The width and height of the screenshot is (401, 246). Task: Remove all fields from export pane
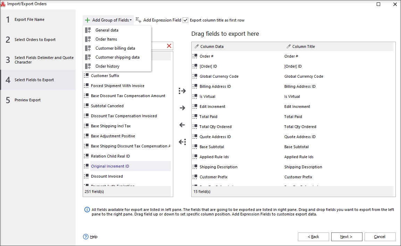[x=182, y=142]
